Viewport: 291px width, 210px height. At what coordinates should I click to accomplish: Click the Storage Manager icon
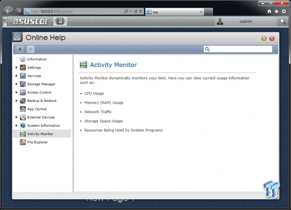click(x=23, y=84)
